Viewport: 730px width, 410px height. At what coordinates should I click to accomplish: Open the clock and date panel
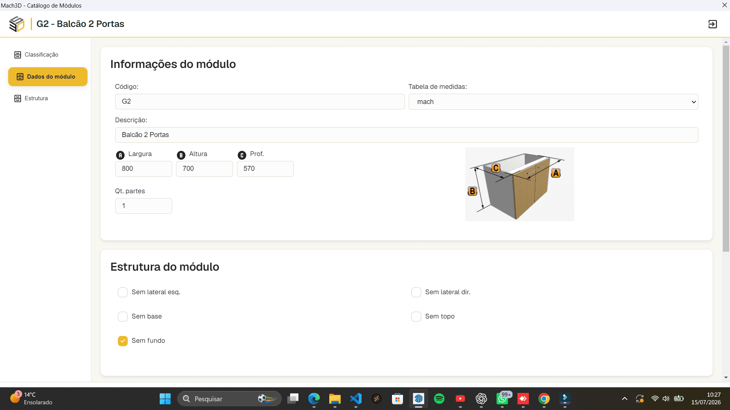(x=706, y=399)
